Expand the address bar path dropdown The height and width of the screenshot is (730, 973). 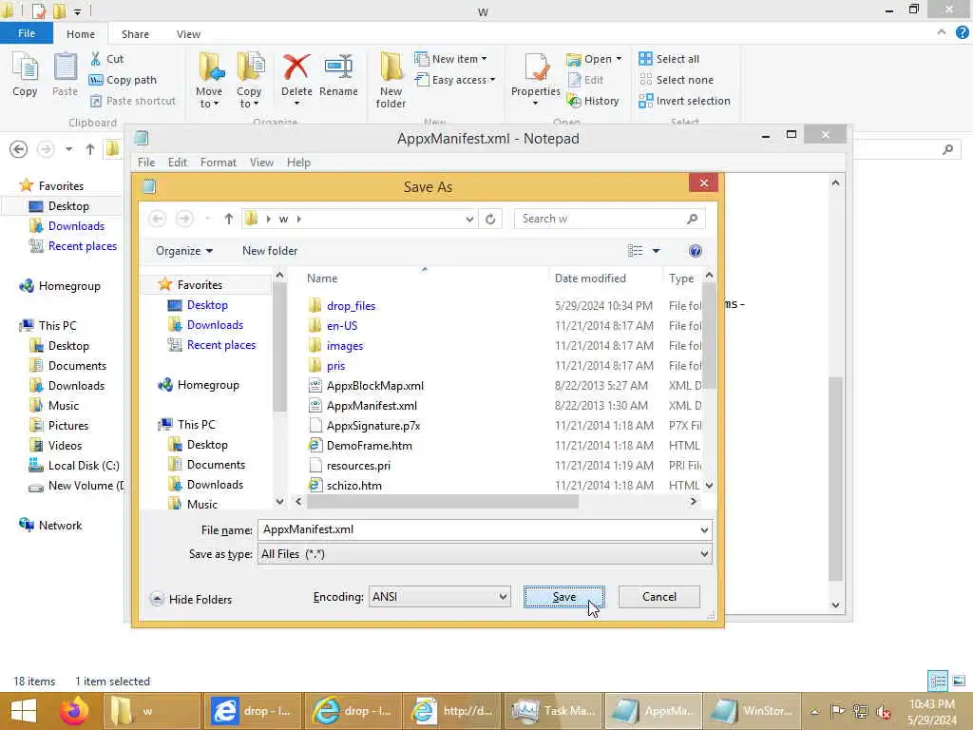tap(469, 219)
